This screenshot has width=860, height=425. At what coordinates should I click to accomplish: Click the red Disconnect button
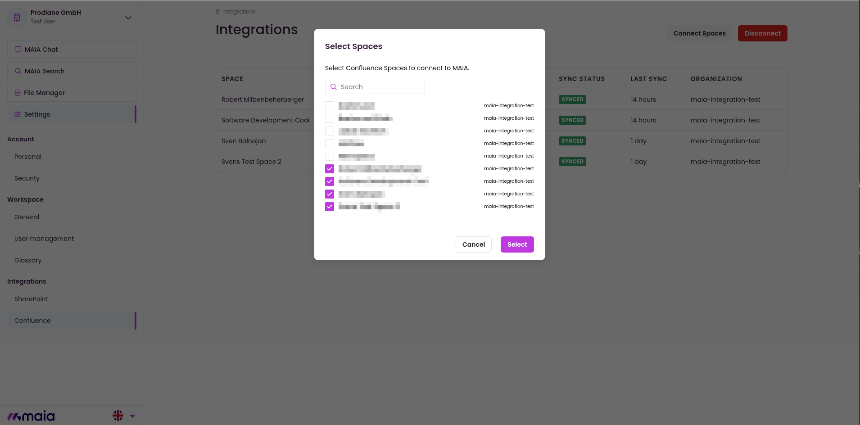(763, 33)
